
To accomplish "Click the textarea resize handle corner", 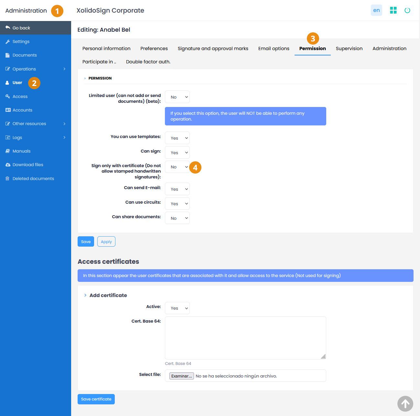I will (323, 357).
